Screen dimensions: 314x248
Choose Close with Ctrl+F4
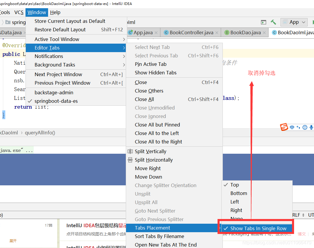pyautogui.click(x=174, y=82)
